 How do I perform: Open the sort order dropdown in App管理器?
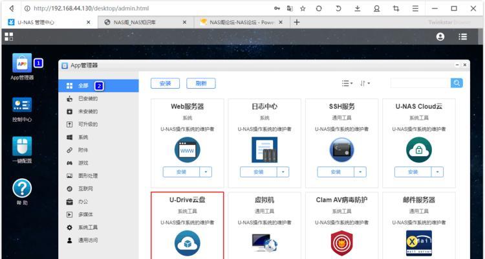pos(365,83)
